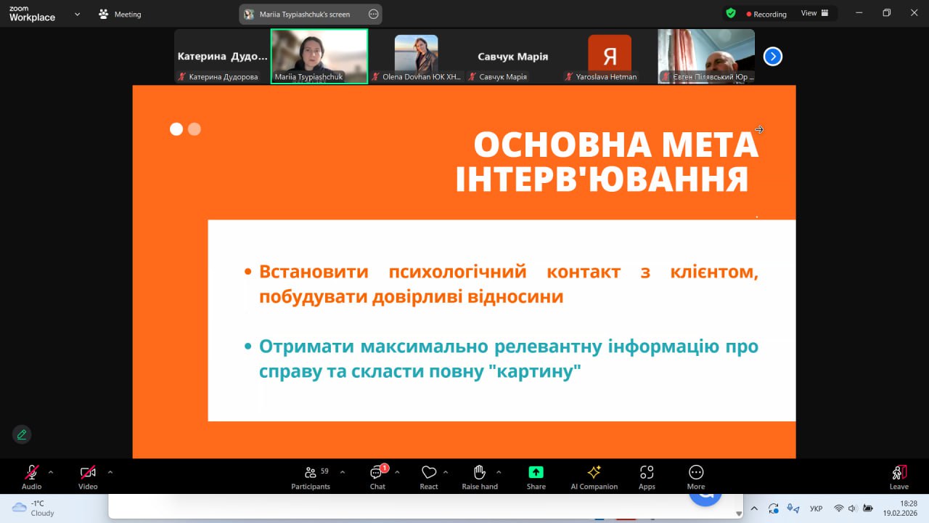The height and width of the screenshot is (523, 929).
Task: Expand the Zoom Workplace dropdown chevron
Action: (x=78, y=14)
